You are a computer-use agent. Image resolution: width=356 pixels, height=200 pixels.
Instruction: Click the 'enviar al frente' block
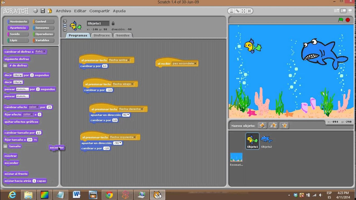tap(16, 174)
